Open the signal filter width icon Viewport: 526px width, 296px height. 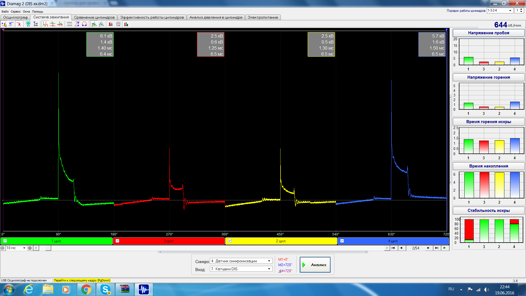(x=28, y=24)
